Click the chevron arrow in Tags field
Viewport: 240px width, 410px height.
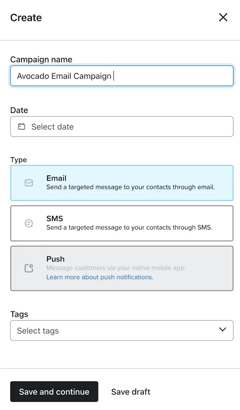(x=223, y=330)
